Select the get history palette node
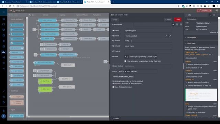 coord(17,71)
